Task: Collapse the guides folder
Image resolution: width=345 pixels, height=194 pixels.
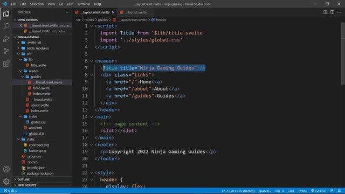Action: tap(23, 77)
